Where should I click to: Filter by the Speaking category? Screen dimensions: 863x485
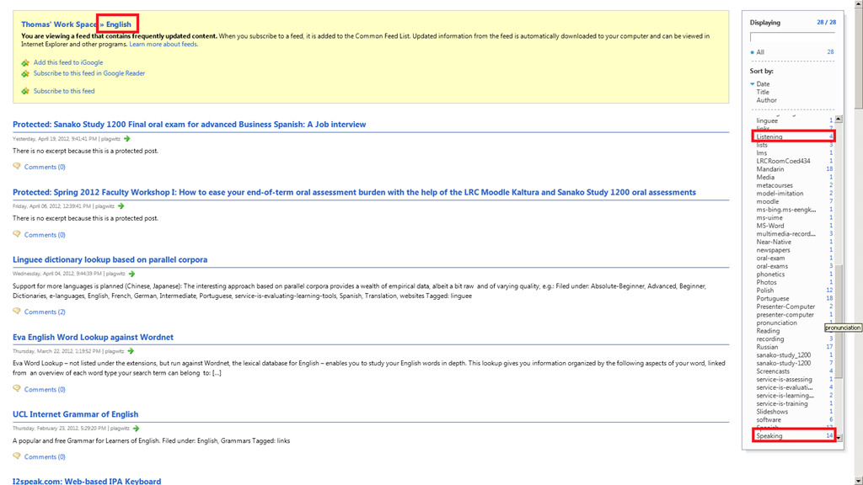click(x=769, y=436)
